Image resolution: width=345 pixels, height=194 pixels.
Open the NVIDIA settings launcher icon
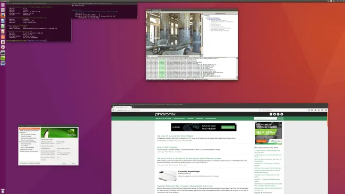click(3, 58)
